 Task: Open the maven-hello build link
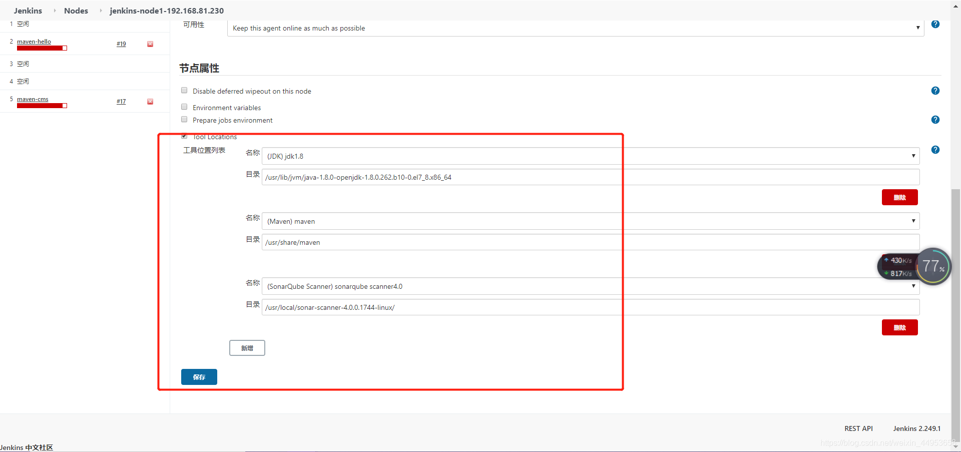click(x=34, y=42)
